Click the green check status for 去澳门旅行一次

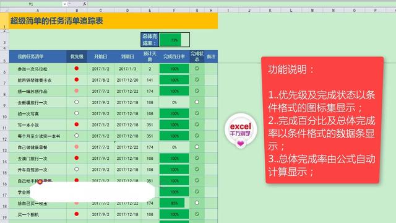[197, 158]
